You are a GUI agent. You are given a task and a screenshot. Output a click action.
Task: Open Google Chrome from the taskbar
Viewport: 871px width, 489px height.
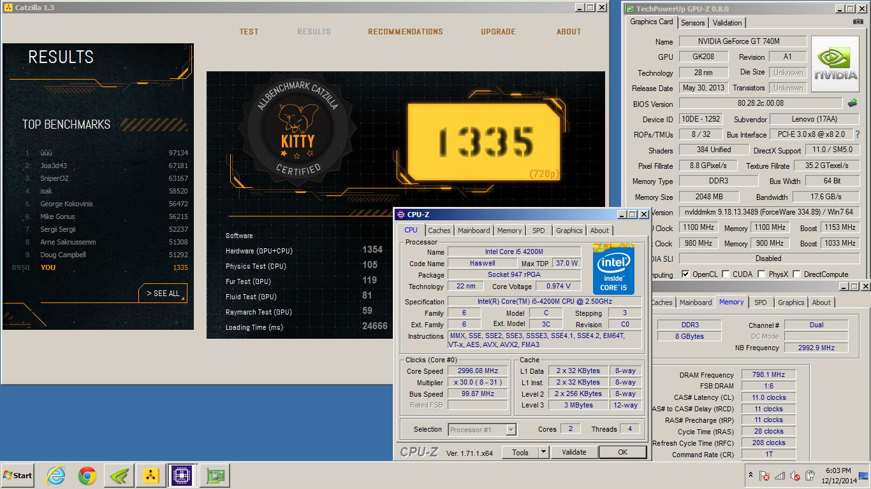click(87, 476)
